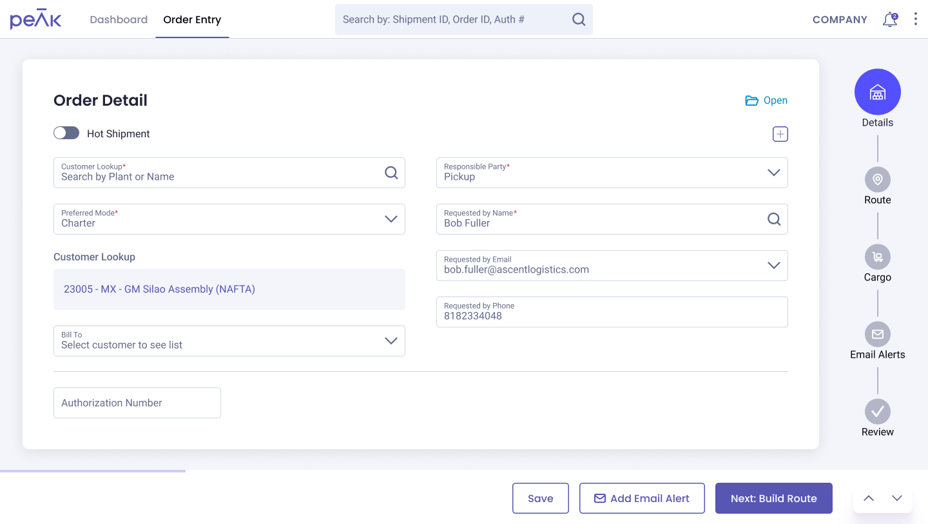Image resolution: width=928 pixels, height=524 pixels.
Task: Focus the Requested by Name field
Action: click(612, 219)
